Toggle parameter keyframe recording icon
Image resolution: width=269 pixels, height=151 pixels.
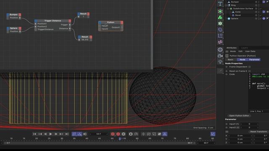159,134
